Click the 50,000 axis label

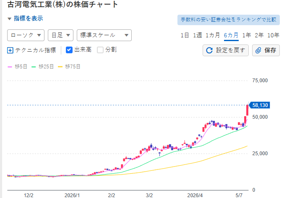260,117
